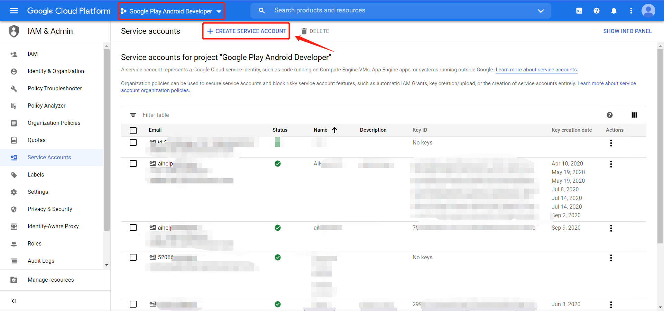Open the column display options icon
664x311 pixels.
point(634,115)
